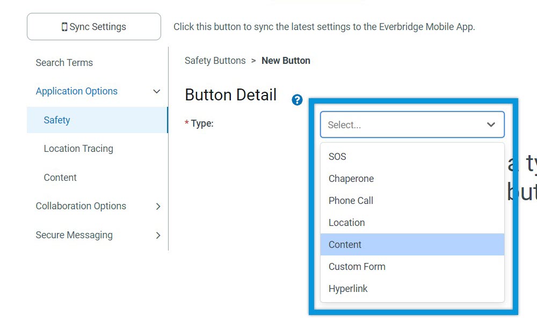Click the Sync Settings button
The image size is (537, 322).
pos(94,27)
